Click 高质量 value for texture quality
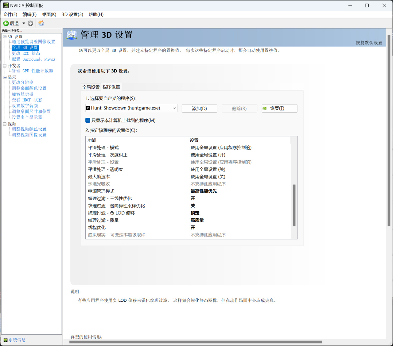This screenshot has width=393, height=346. (x=197, y=220)
